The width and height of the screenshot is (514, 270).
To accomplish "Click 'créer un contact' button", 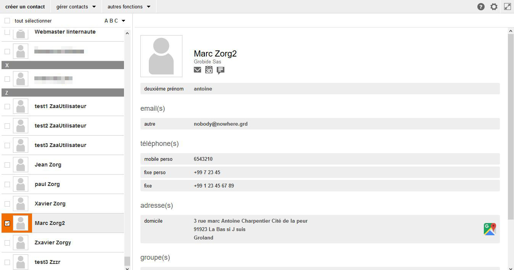I will click(25, 7).
